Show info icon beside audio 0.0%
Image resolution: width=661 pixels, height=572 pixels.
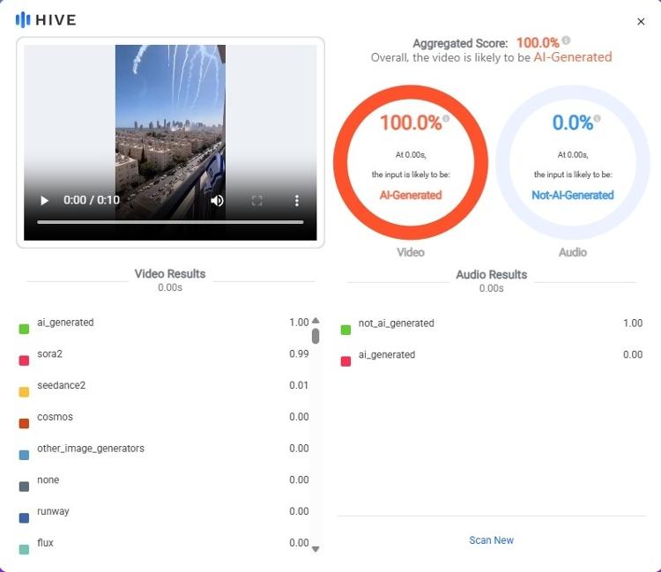(x=597, y=118)
